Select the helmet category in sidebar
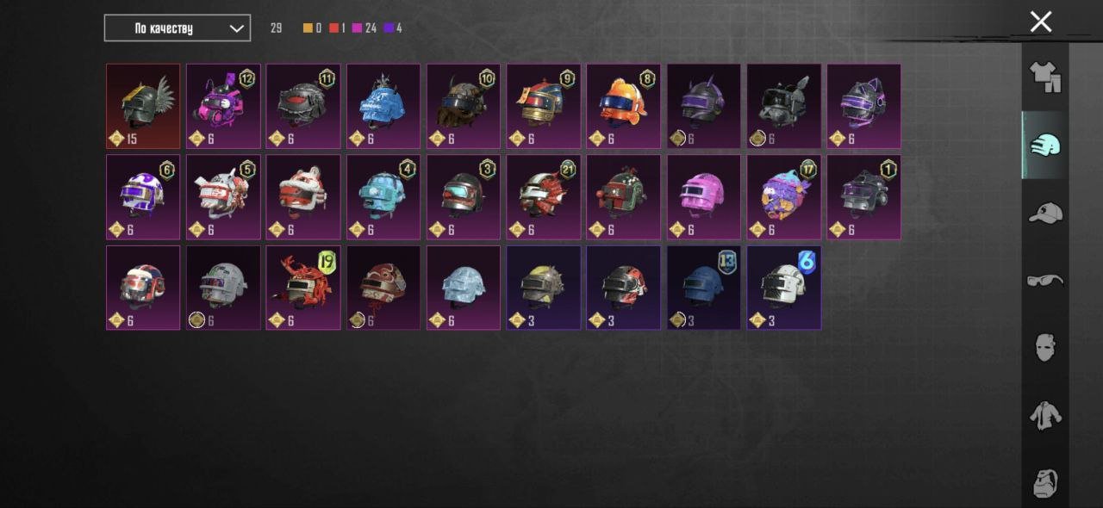 click(1045, 144)
